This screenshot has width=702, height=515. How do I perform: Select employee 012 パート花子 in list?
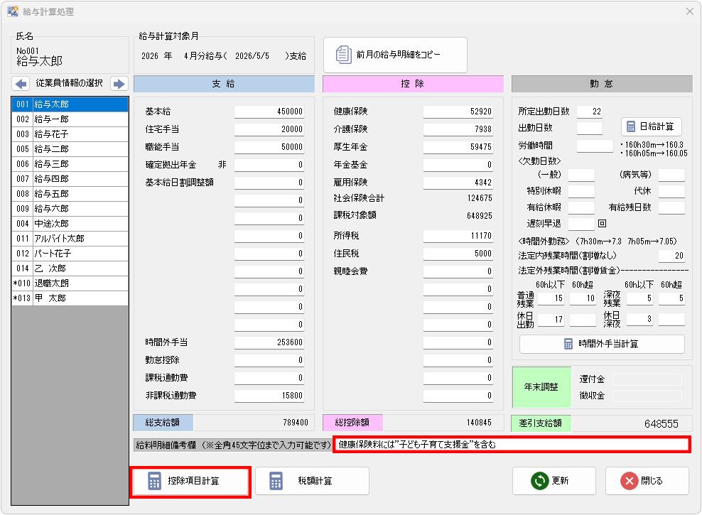click(x=70, y=254)
